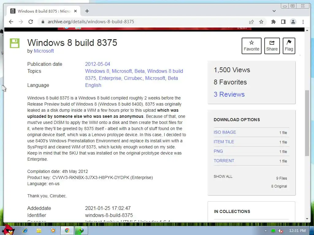This screenshot has height=235, width=314.
Task: Open the Enterprise topic link
Action: [x=110, y=78]
